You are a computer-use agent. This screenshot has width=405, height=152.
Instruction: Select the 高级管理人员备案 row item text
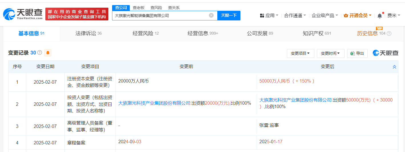(x=90, y=126)
